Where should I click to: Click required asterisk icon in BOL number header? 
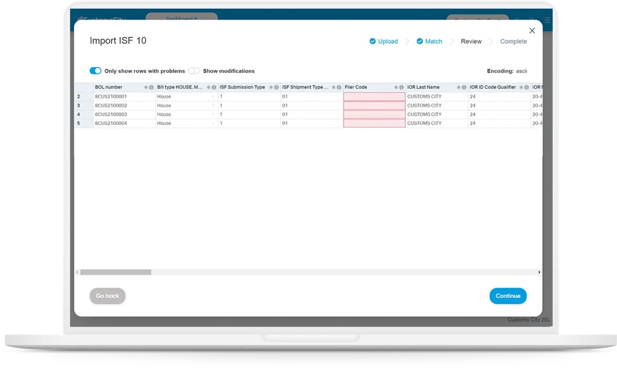[146, 88]
